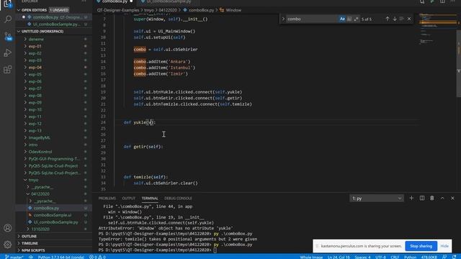Switch to the PROBLEMS tab
Screen dimensions: 461x259
[x=107, y=199]
